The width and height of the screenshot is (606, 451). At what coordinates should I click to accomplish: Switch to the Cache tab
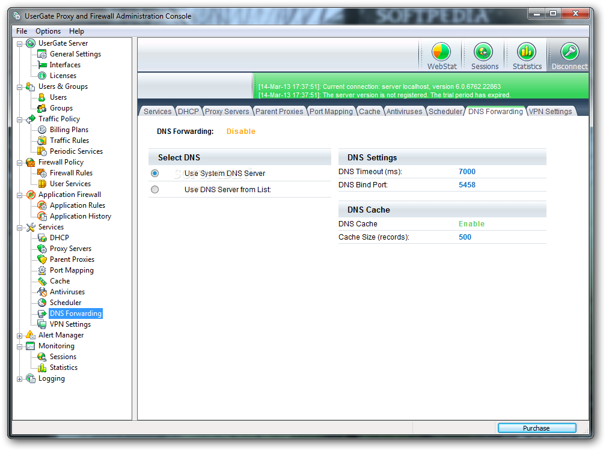click(x=370, y=112)
